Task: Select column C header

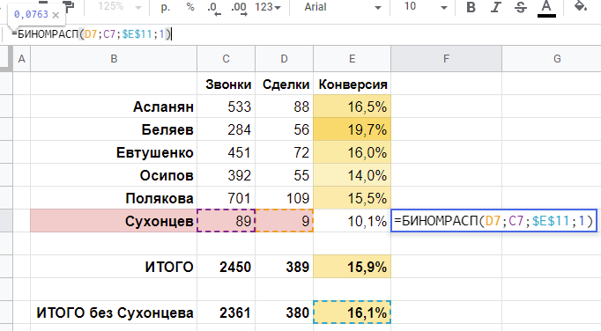Action: 226,59
